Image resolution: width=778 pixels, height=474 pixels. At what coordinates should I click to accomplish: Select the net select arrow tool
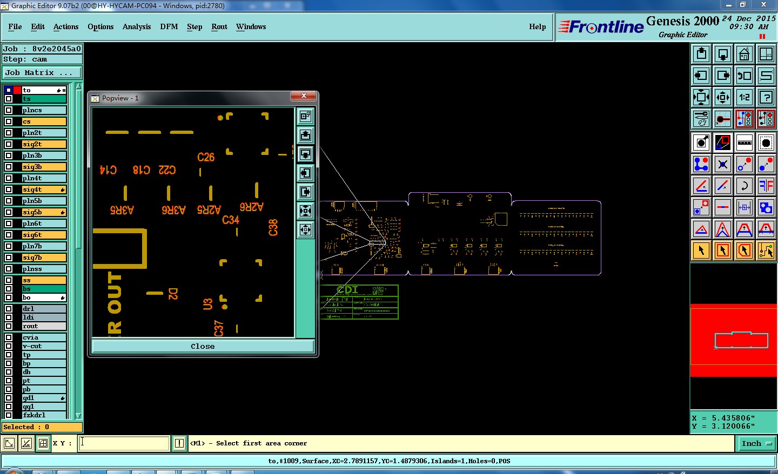[766, 250]
